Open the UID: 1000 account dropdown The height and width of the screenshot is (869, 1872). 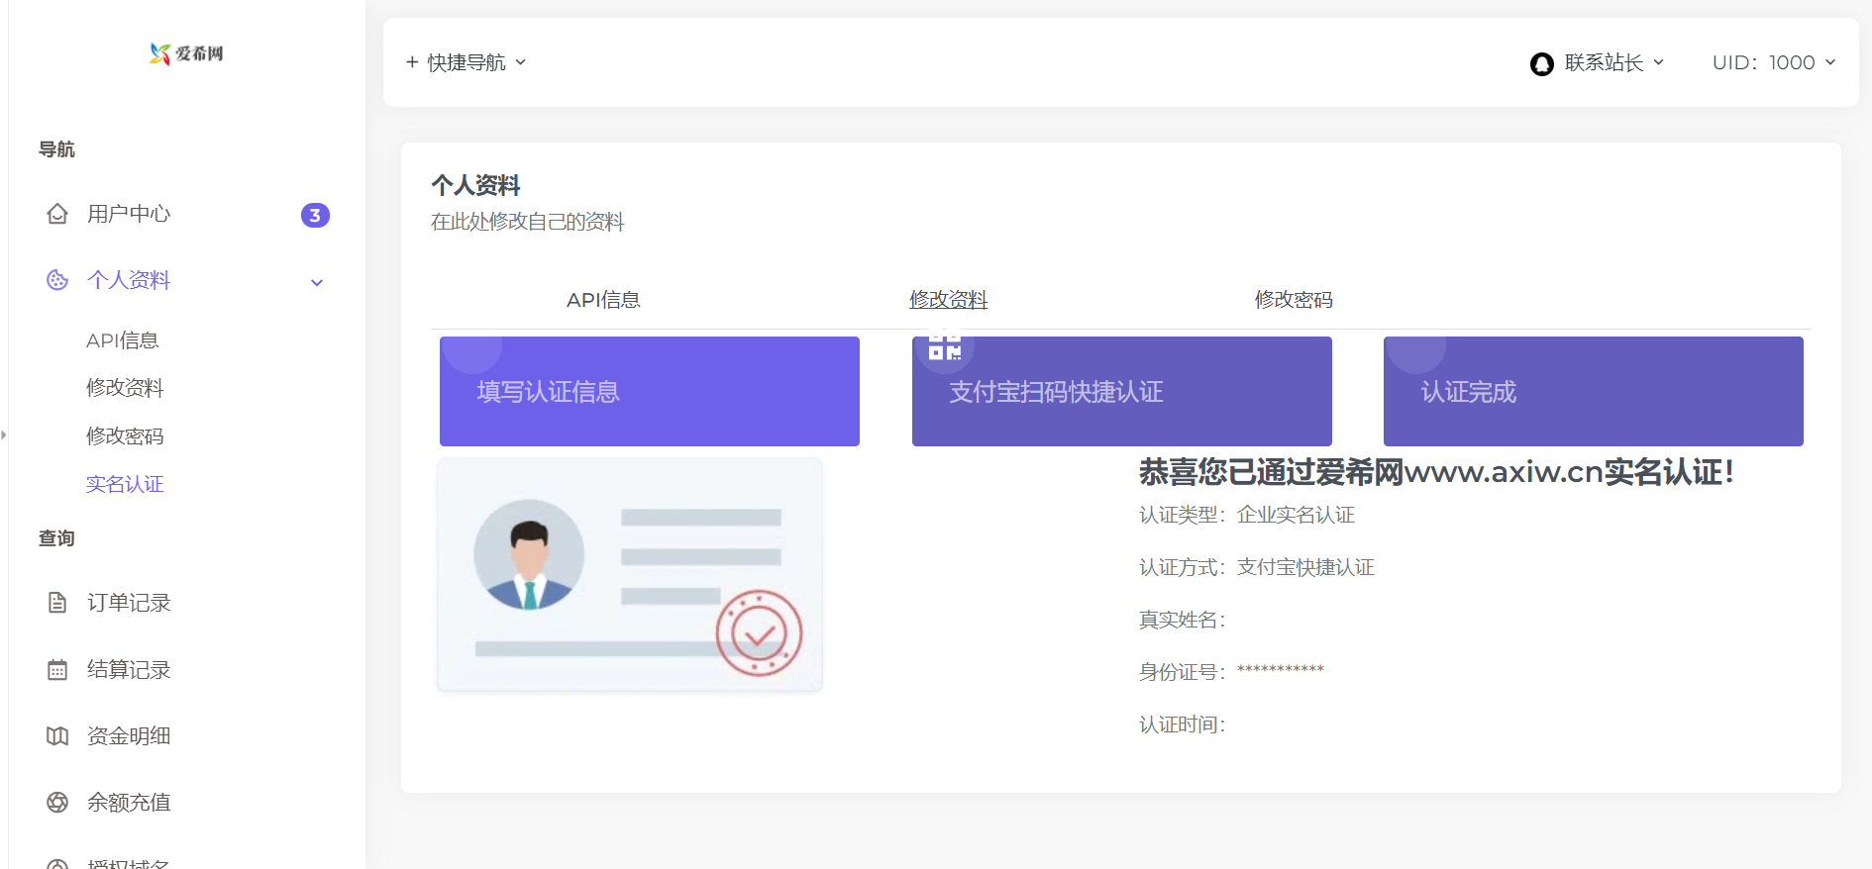tap(1773, 62)
